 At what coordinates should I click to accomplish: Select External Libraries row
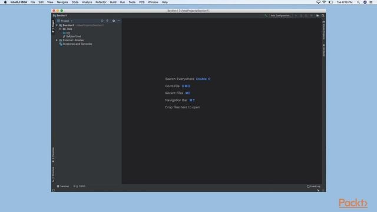click(x=71, y=40)
